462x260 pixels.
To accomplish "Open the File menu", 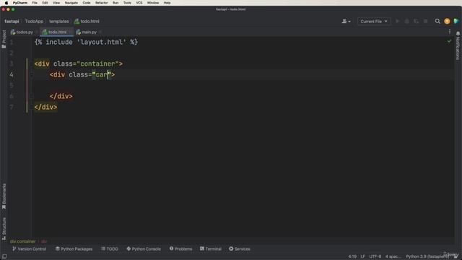I will click(x=35, y=3).
